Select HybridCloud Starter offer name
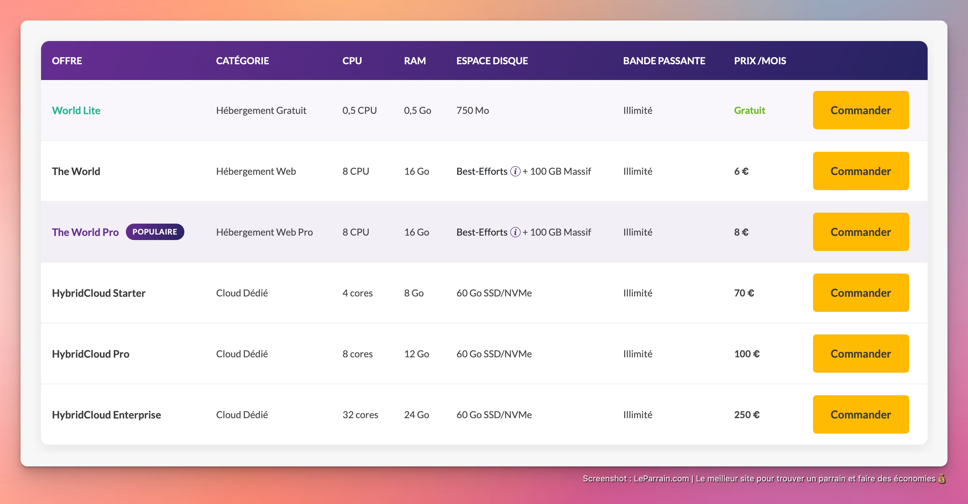Image resolution: width=968 pixels, height=504 pixels. pyautogui.click(x=99, y=293)
